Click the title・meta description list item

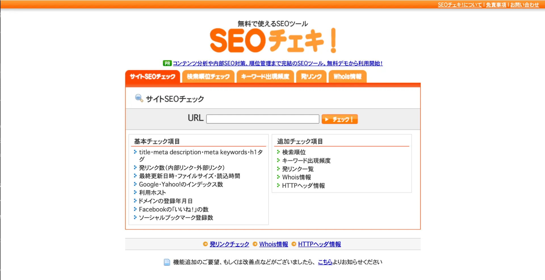tap(201, 155)
